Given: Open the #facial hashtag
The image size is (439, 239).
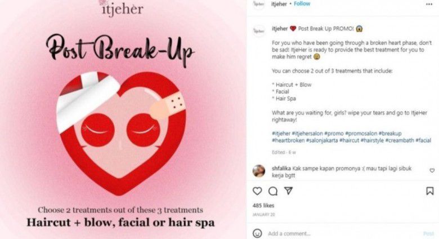Looking at the screenshot, I should click(x=423, y=140).
